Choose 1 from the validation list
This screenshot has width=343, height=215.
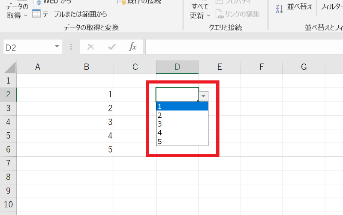[x=182, y=106]
